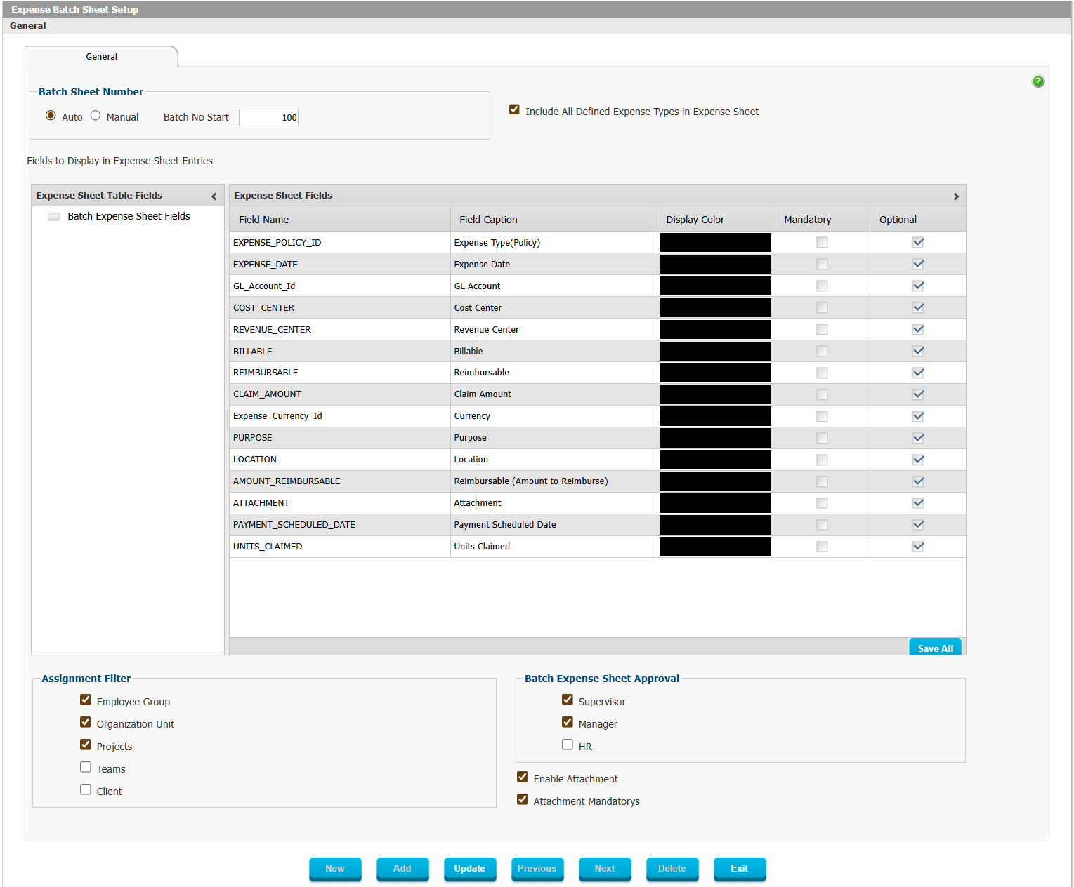Toggle Supervisor approval checkbox
The image size is (1074, 887).
coord(568,700)
